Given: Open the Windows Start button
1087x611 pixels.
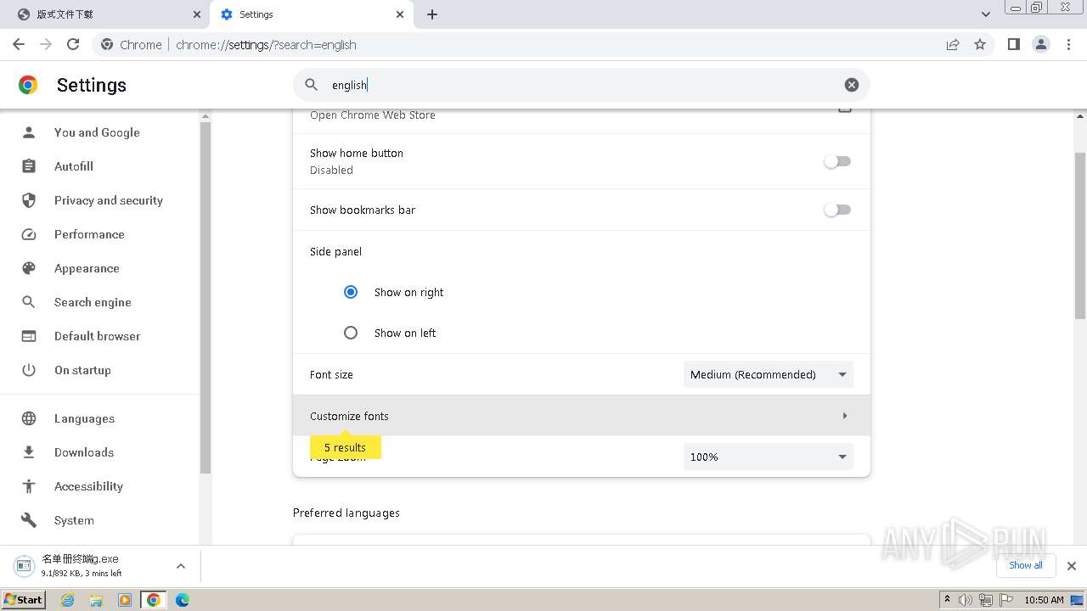Looking at the screenshot, I should click(x=23, y=600).
